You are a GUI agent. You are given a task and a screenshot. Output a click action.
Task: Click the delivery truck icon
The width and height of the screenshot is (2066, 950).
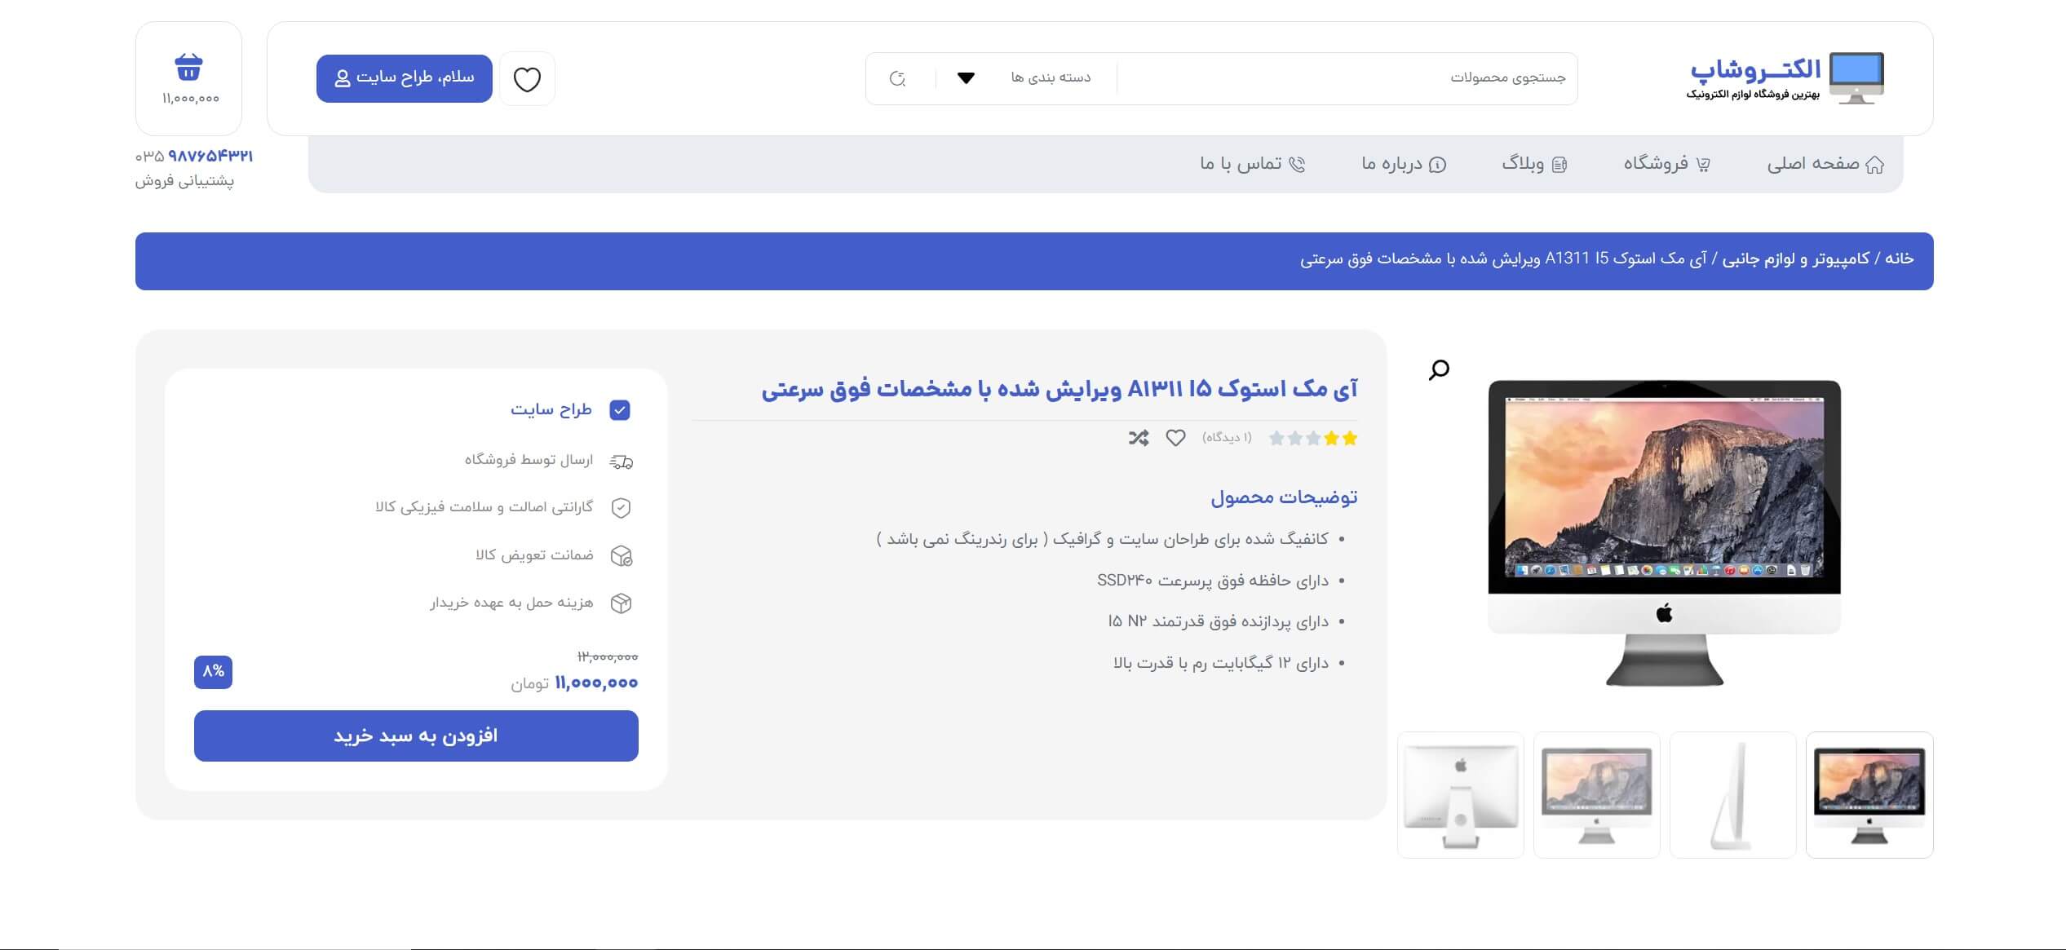622,462
